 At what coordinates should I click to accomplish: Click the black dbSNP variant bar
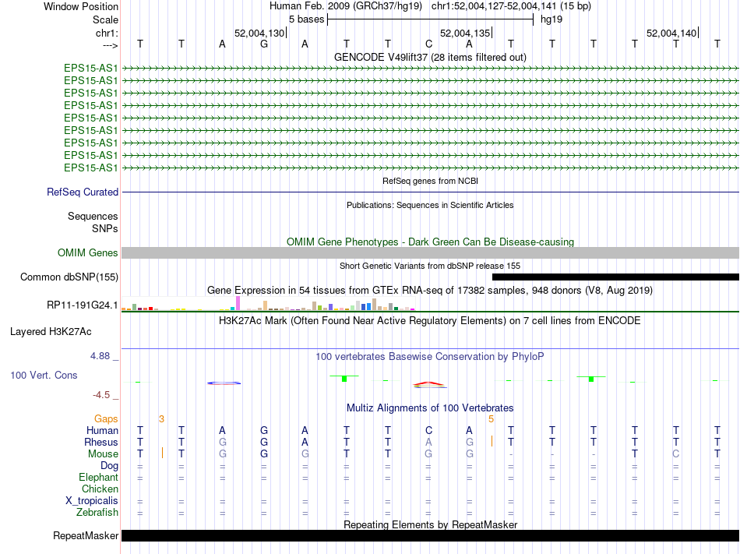click(x=615, y=277)
